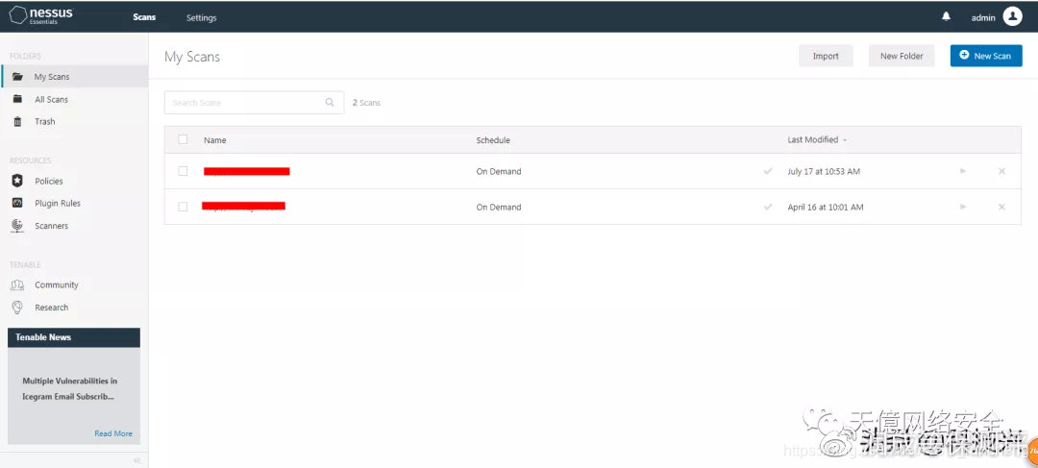
Task: Open the admin user avatar menu
Action: [1012, 16]
